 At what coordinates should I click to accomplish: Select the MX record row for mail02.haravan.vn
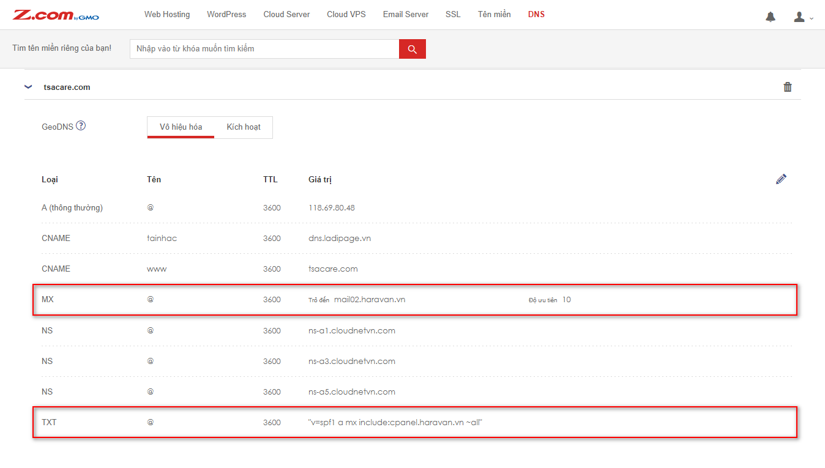click(x=414, y=300)
